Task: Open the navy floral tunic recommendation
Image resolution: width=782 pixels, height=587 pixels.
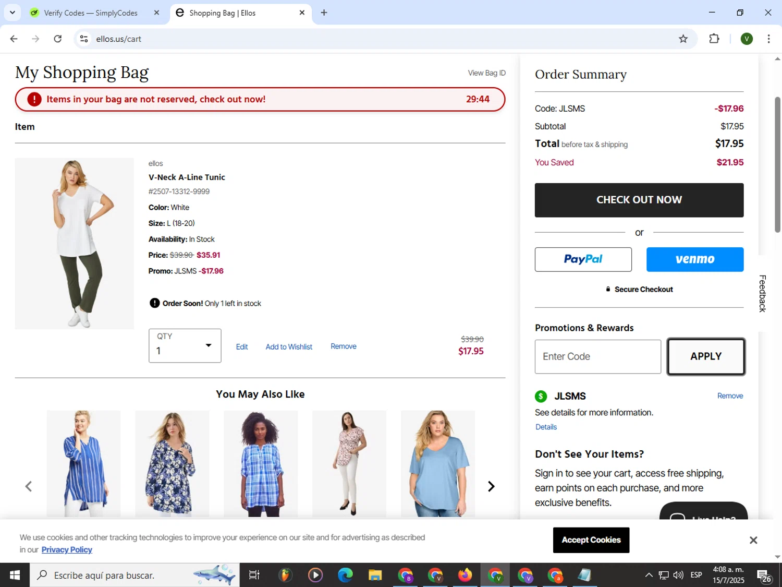Action: click(x=172, y=463)
